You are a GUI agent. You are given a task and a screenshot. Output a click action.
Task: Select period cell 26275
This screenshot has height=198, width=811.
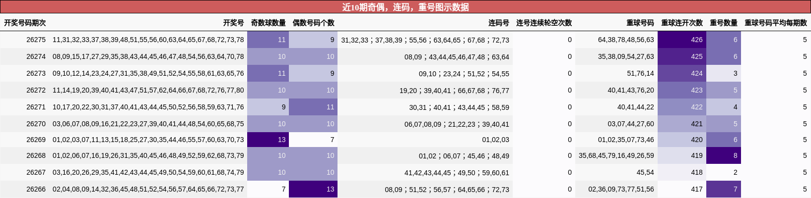pos(25,40)
